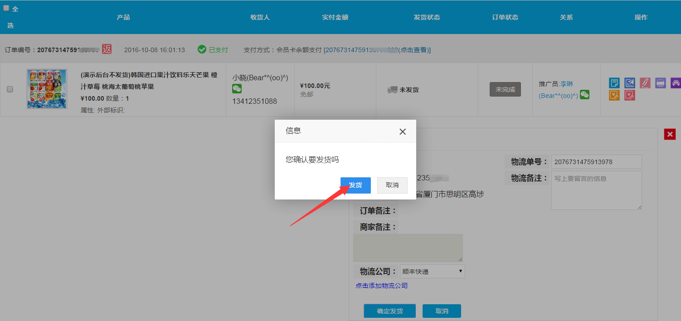
Task: Close the 信息 dialog with the X
Action: click(402, 131)
